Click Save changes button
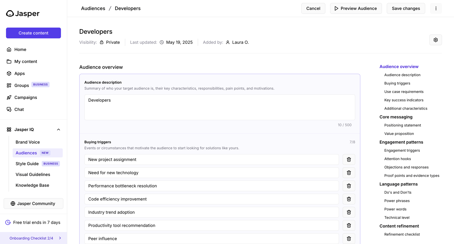Viewport: 454px width, 244px height. (406, 8)
